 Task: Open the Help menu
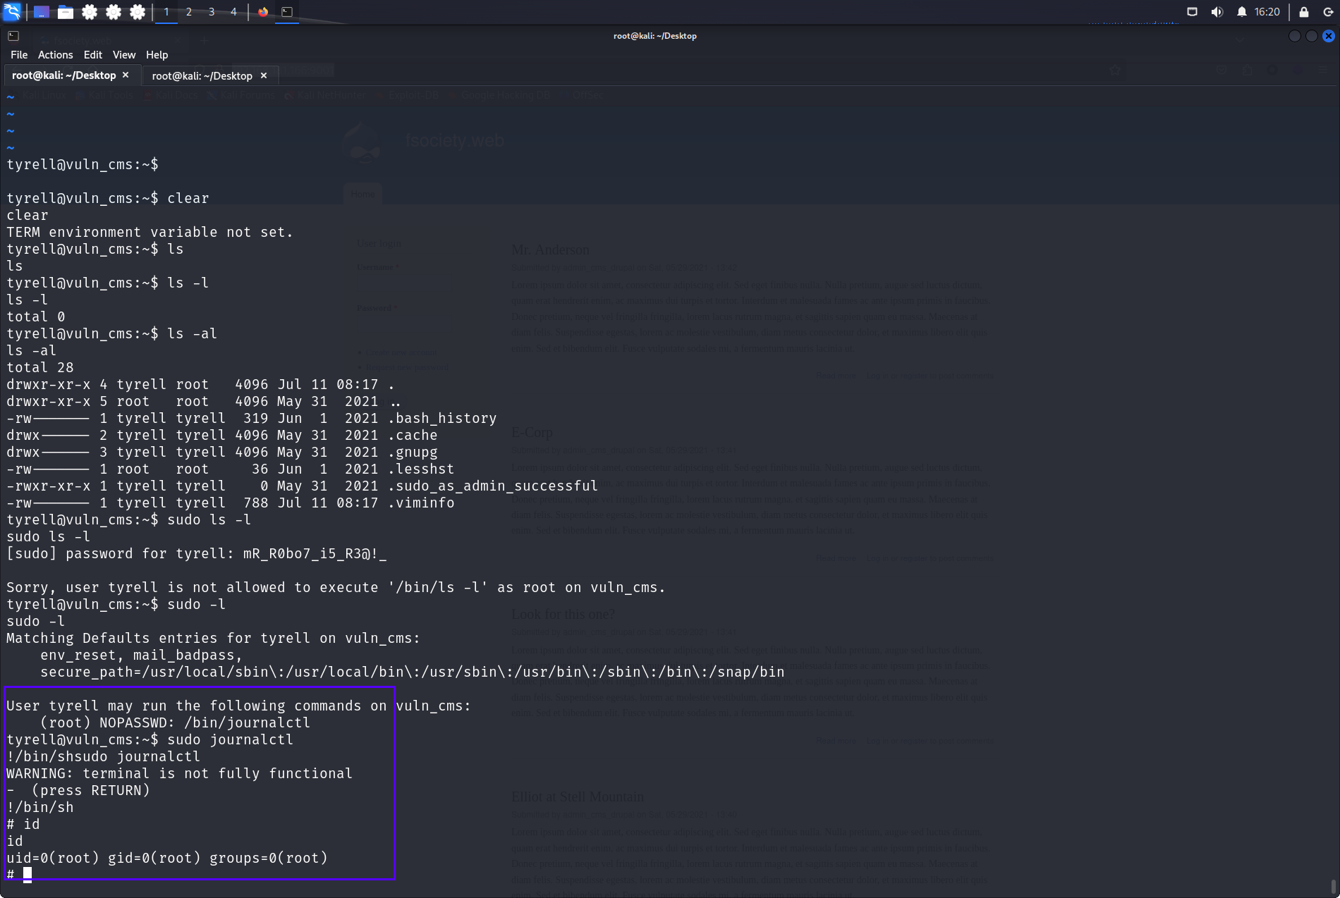click(157, 54)
